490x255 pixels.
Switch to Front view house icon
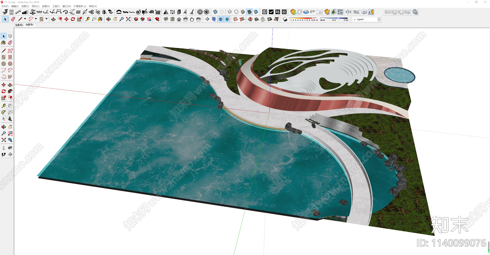pyautogui.click(x=179, y=19)
